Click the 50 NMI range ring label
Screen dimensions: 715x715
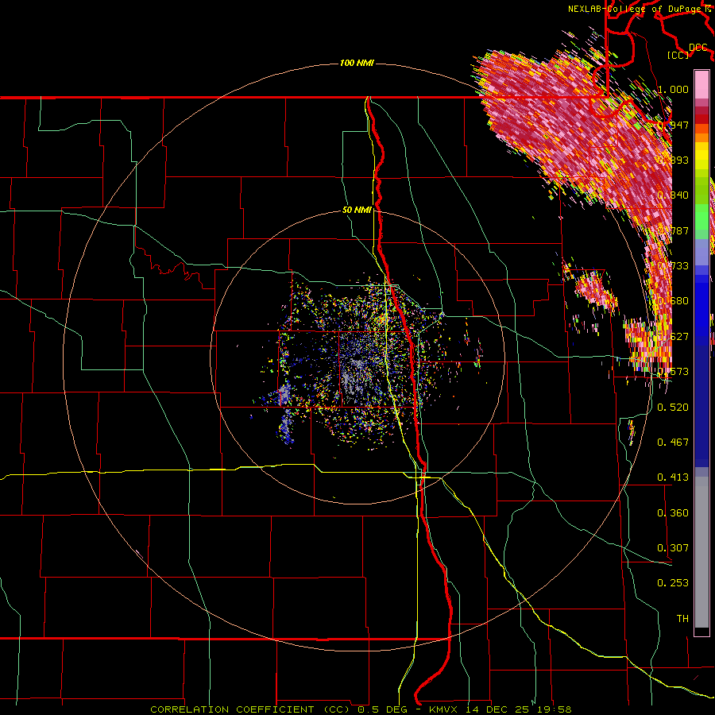357,210
